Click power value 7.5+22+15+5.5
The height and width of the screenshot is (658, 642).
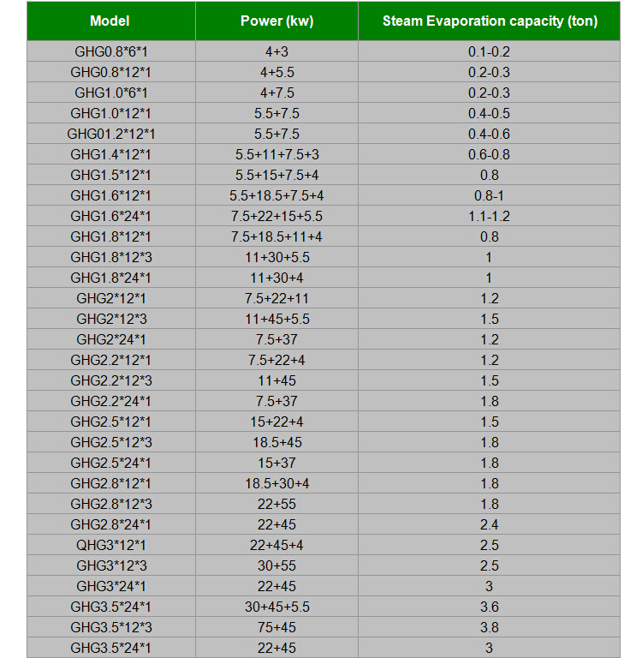tap(276, 216)
